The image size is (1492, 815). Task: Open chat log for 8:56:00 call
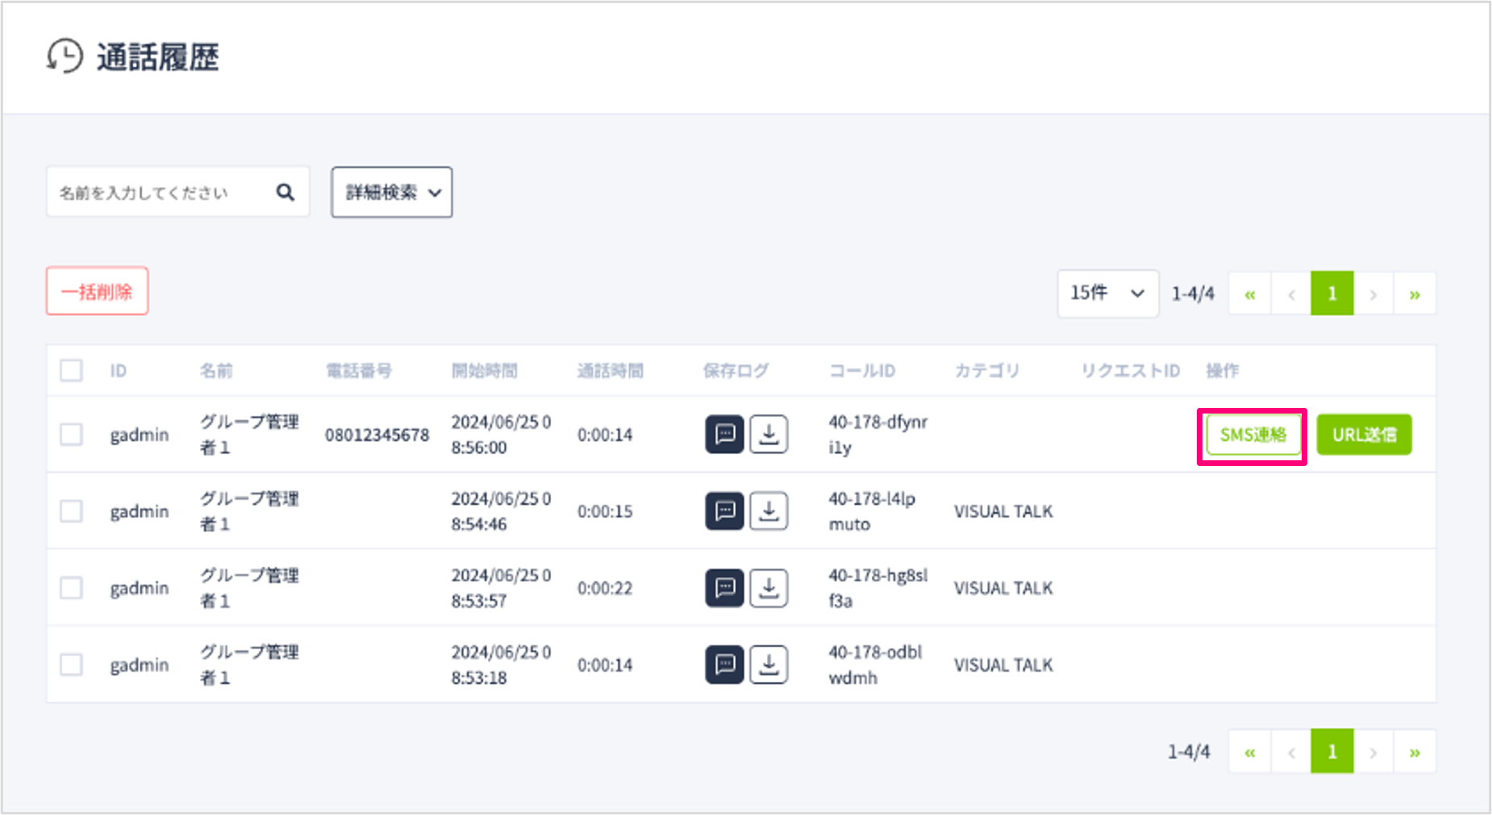pos(724,435)
